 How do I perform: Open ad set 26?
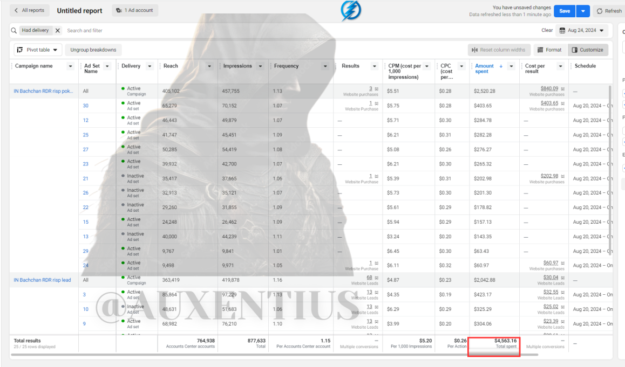[x=86, y=192]
